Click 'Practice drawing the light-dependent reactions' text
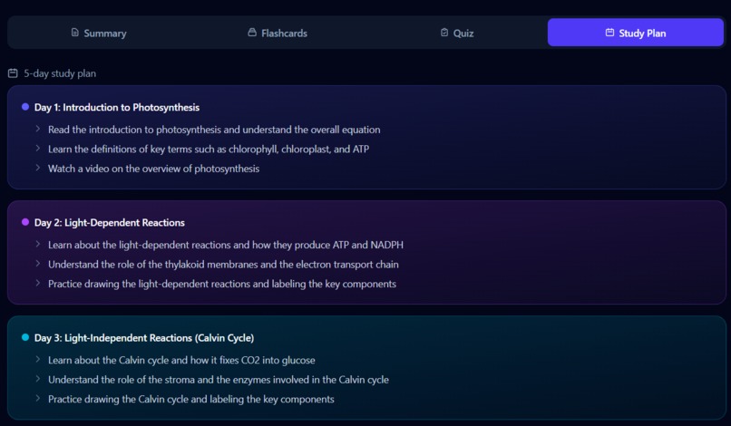This screenshot has height=426, width=731. pyautogui.click(x=222, y=284)
